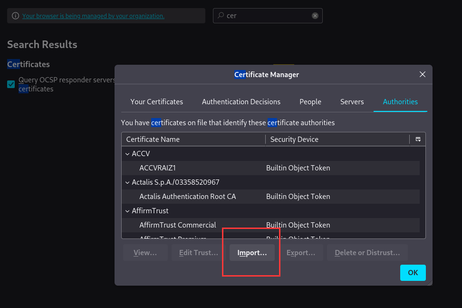Open the column picker icon in certificate table
Screen dimensions: 462x308
coord(418,139)
